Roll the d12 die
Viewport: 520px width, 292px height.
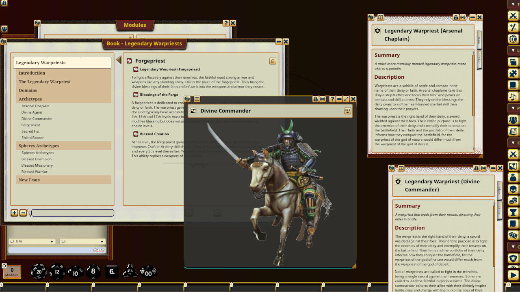click(x=56, y=272)
